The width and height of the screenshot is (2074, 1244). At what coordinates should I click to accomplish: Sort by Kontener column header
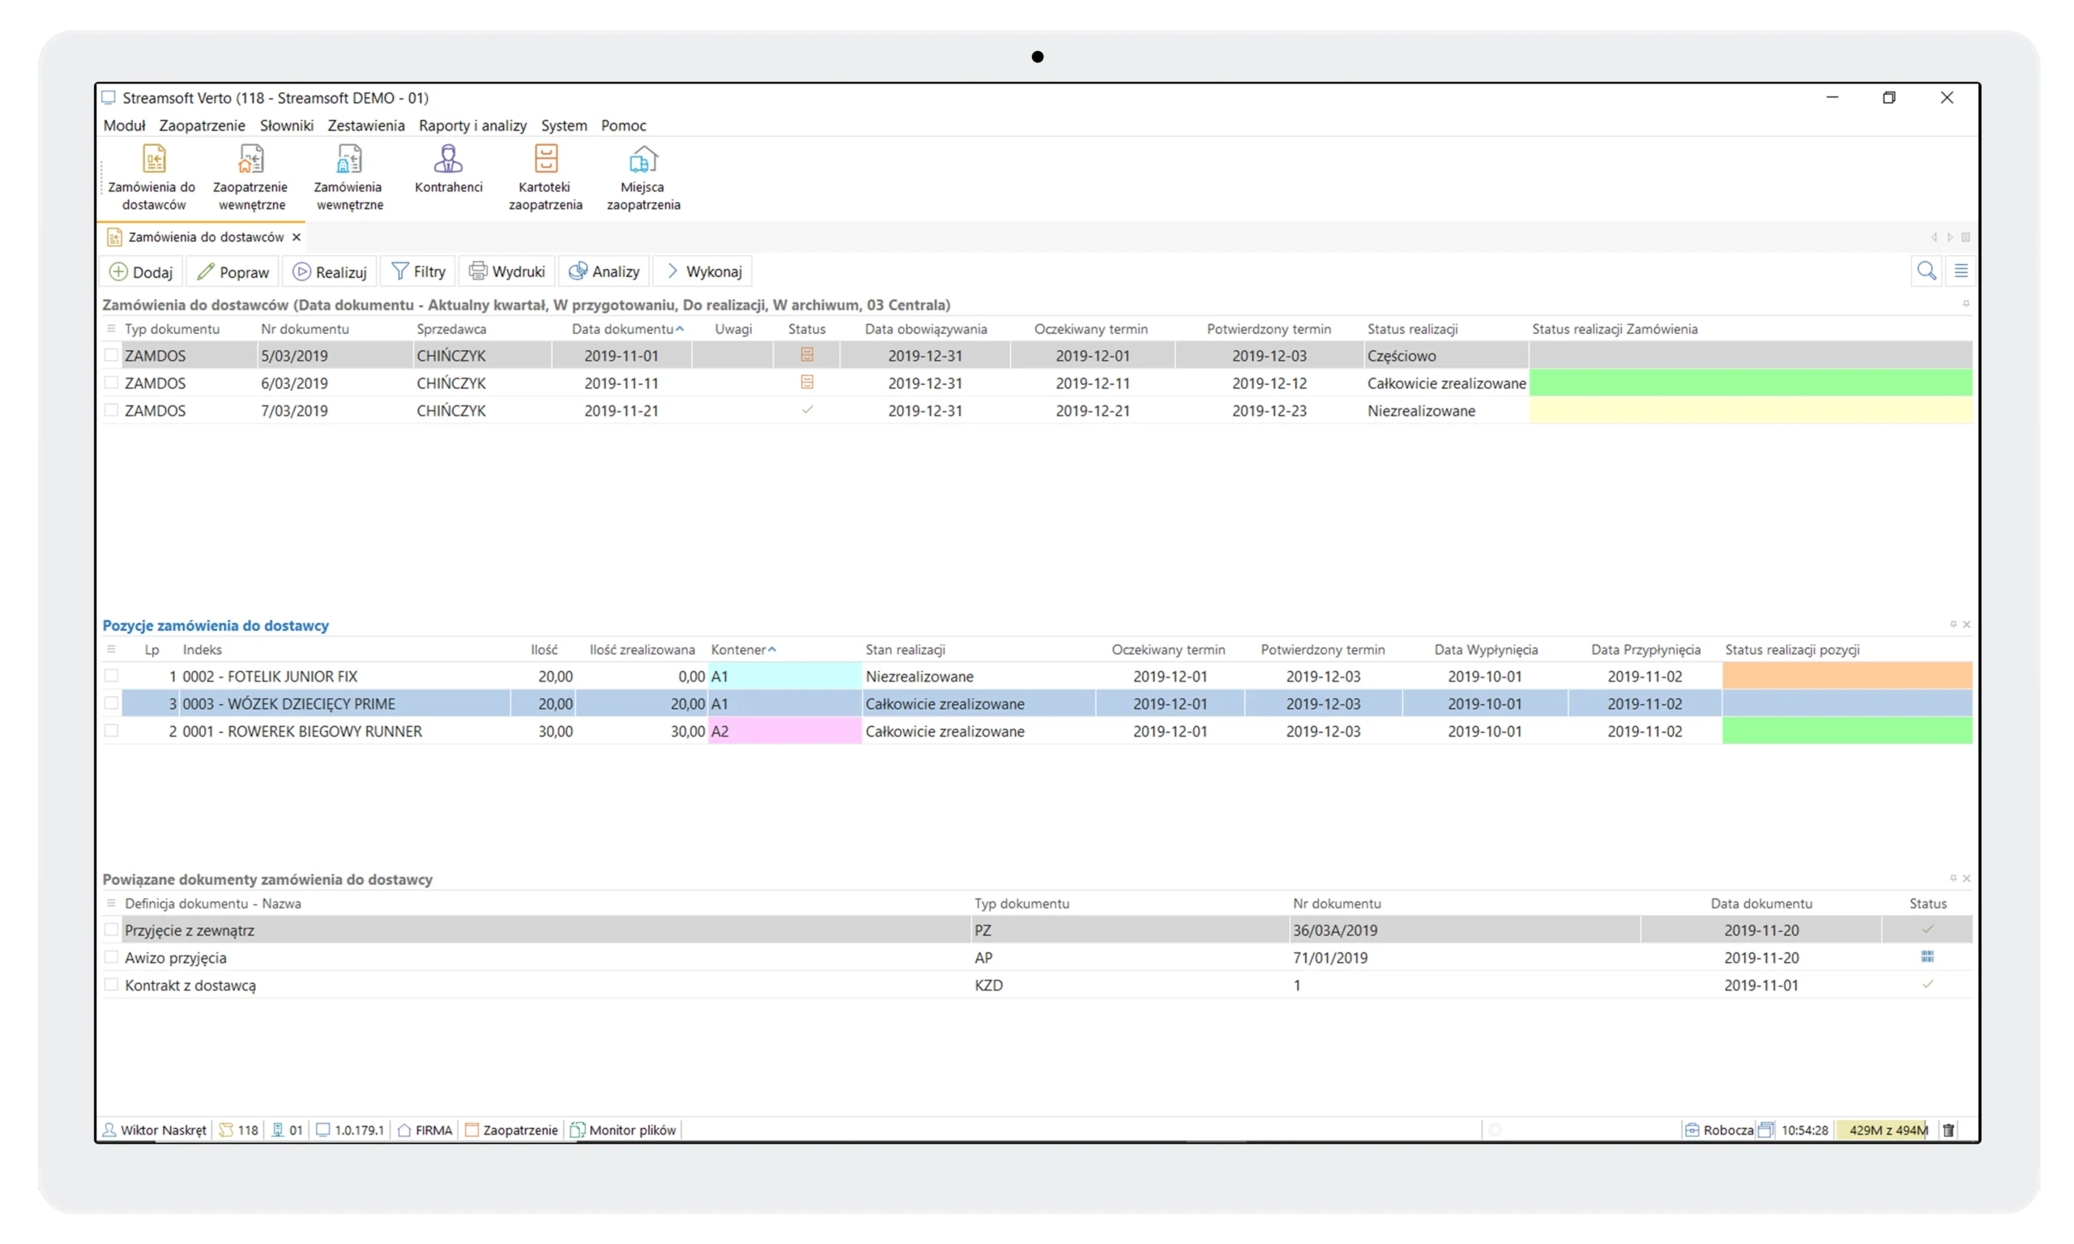[738, 650]
